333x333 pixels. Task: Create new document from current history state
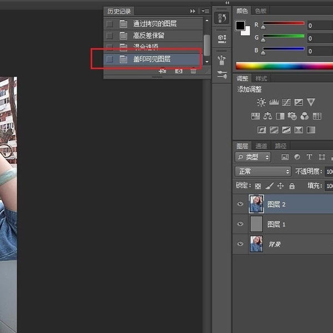[x=163, y=71]
